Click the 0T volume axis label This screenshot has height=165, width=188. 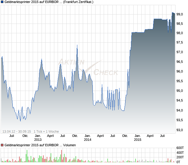click(178, 162)
